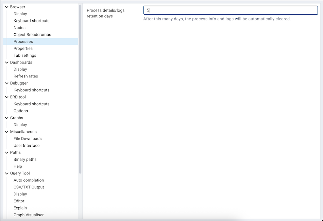Select Auto completion under Query Tool
This screenshot has height=221, width=323.
(29, 180)
